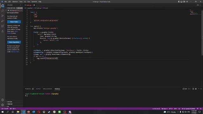Add a new terminal with plus icon
Image resolution: width=203 pixels, height=114 pixels.
(189, 89)
